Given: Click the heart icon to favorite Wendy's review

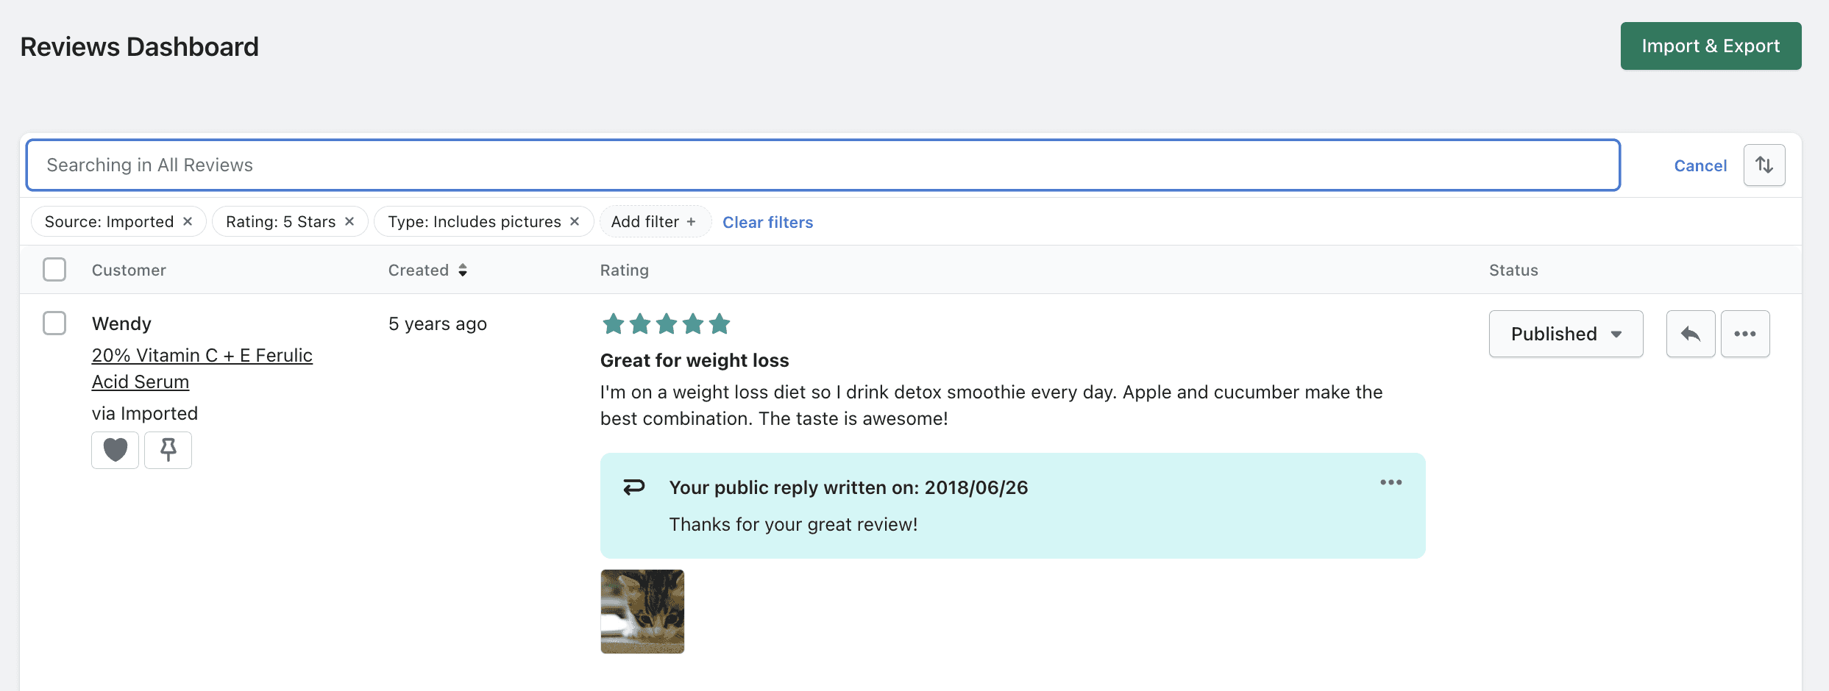Looking at the screenshot, I should (115, 450).
